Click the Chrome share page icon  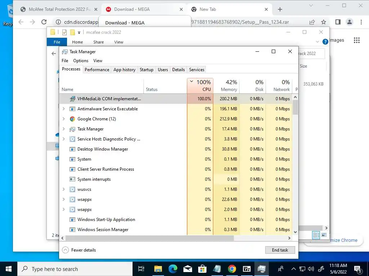pyautogui.click(x=312, y=22)
